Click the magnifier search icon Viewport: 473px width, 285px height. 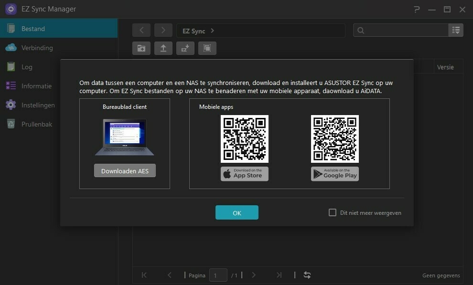pos(361,31)
